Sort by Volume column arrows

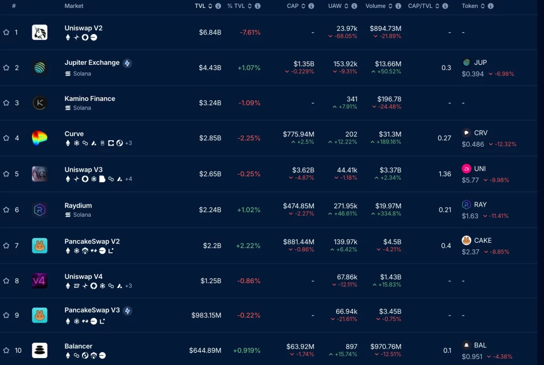coord(390,6)
